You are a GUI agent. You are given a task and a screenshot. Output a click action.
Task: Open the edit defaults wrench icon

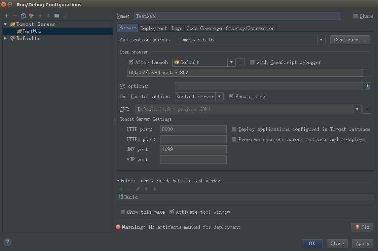[32, 16]
